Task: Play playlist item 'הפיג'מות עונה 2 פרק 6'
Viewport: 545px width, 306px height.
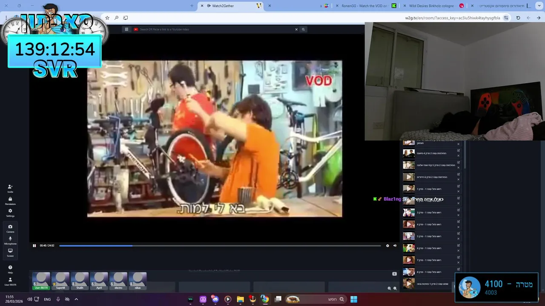Action: [409, 177]
